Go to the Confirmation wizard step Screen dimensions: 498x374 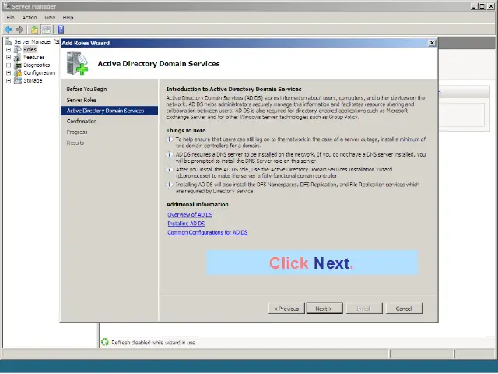82,122
